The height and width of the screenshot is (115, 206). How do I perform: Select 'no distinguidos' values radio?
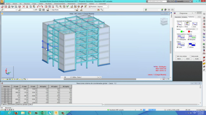[177, 40]
